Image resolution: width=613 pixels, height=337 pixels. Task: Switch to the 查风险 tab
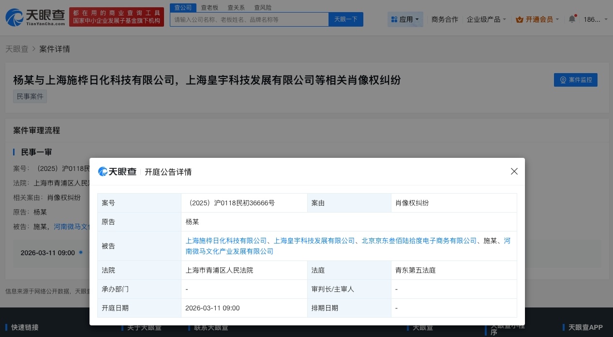pyautogui.click(x=263, y=7)
